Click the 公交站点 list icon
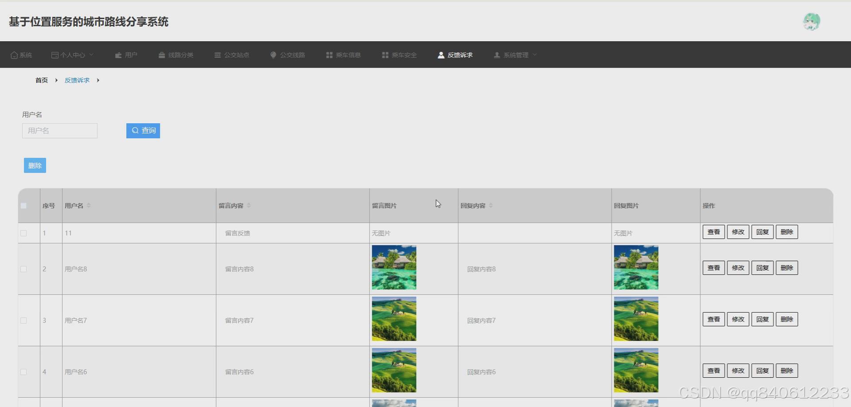The image size is (851, 407). tap(218, 55)
